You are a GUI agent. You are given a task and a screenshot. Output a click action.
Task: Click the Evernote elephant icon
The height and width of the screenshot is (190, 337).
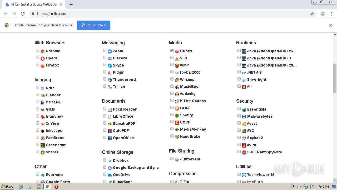click(43, 175)
